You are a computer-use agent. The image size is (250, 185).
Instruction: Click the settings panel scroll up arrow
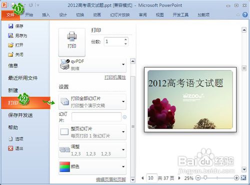(x=133, y=61)
